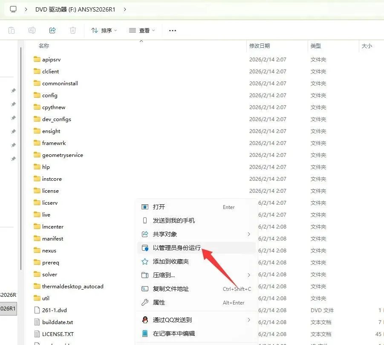Select the hlp folder icon
This screenshot has height=345, width=384.
click(37, 167)
